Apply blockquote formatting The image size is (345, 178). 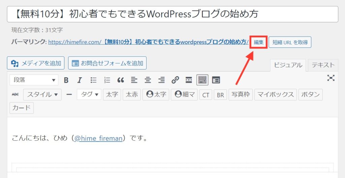pos(121,80)
